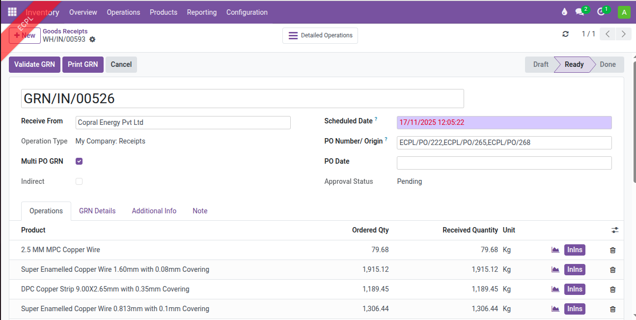Uncheck the Multi PO GRN checkbox
Screen dimensions: 636x320
pos(79,161)
